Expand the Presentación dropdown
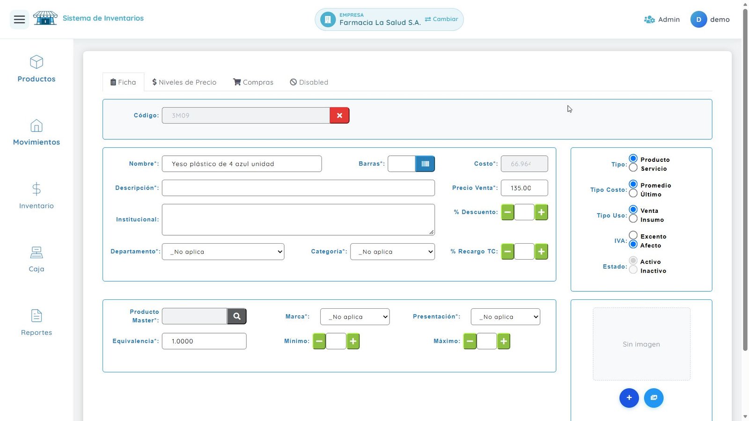The image size is (749, 421). click(506, 317)
